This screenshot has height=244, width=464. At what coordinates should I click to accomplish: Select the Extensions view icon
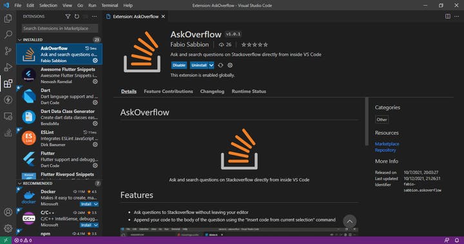click(8, 83)
